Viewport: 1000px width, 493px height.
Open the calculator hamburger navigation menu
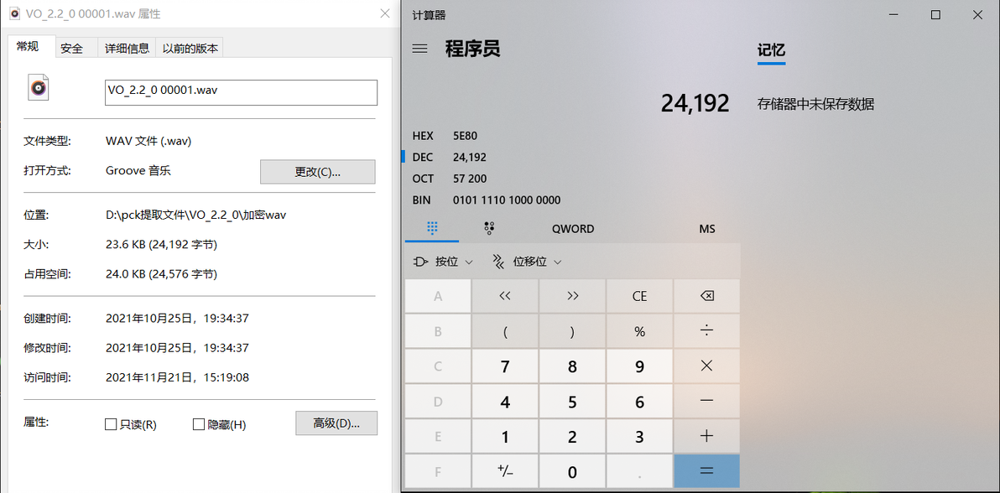419,49
